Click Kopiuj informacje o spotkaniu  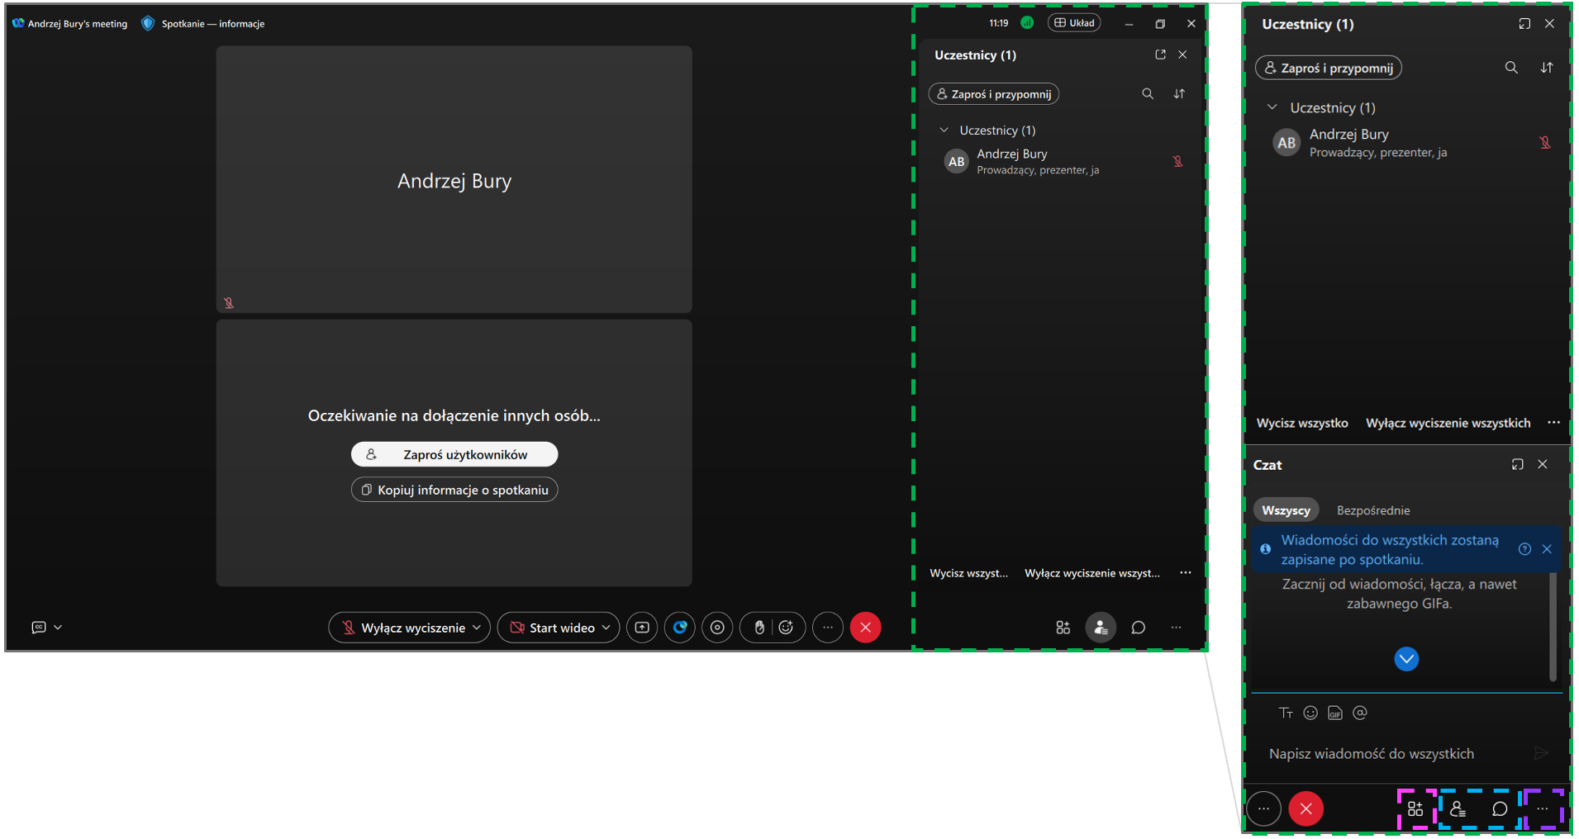(454, 490)
